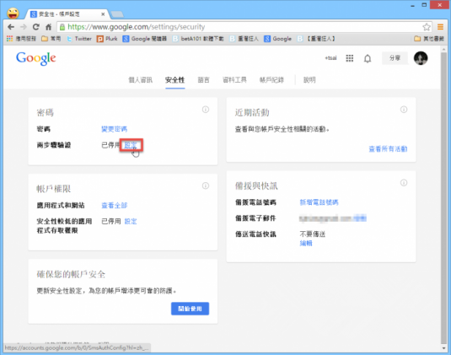The image size is (451, 355).
Task: Open Chrome menu hamburger icon
Action: (440, 27)
